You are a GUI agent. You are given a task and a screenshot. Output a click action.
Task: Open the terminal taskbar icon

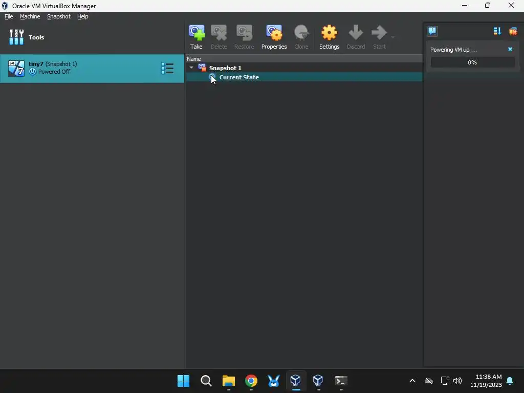click(x=341, y=381)
